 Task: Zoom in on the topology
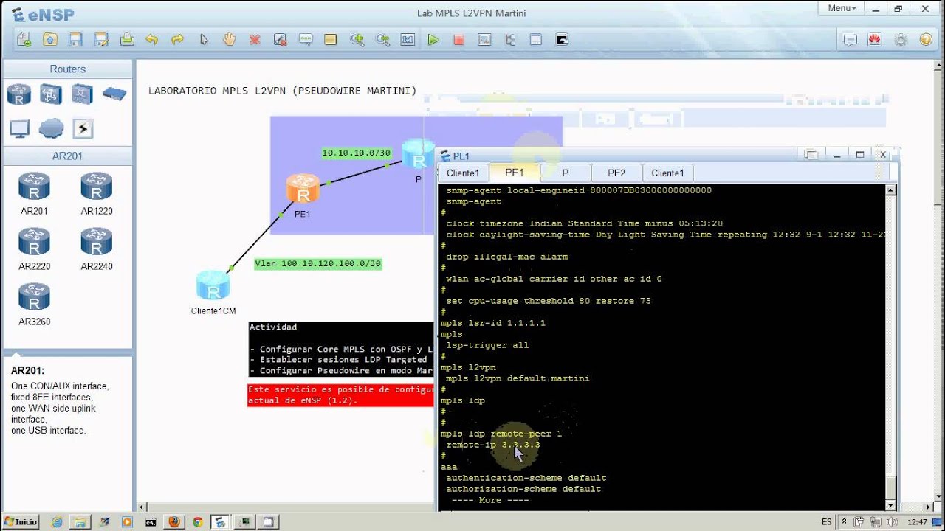coord(357,40)
